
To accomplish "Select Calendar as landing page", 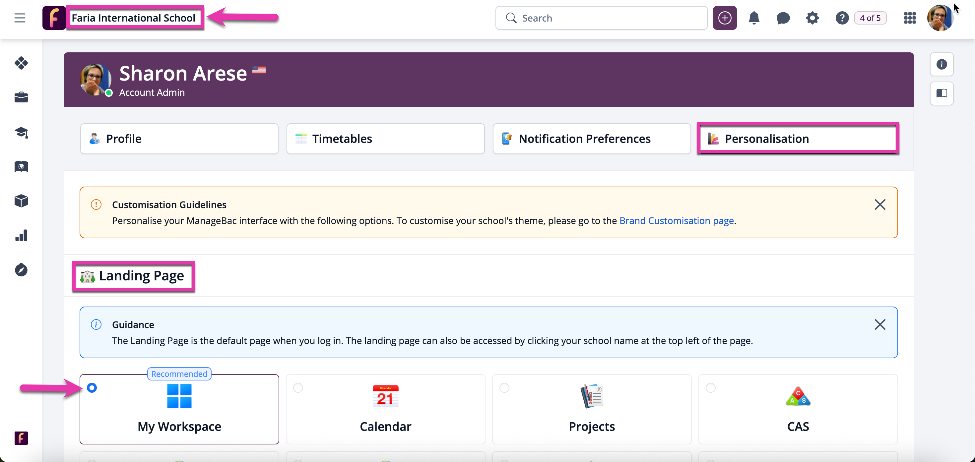I will [298, 387].
